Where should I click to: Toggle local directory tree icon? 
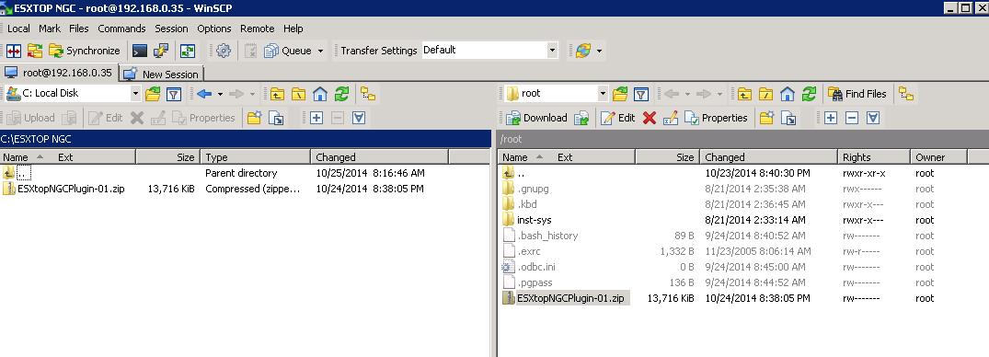click(x=368, y=94)
